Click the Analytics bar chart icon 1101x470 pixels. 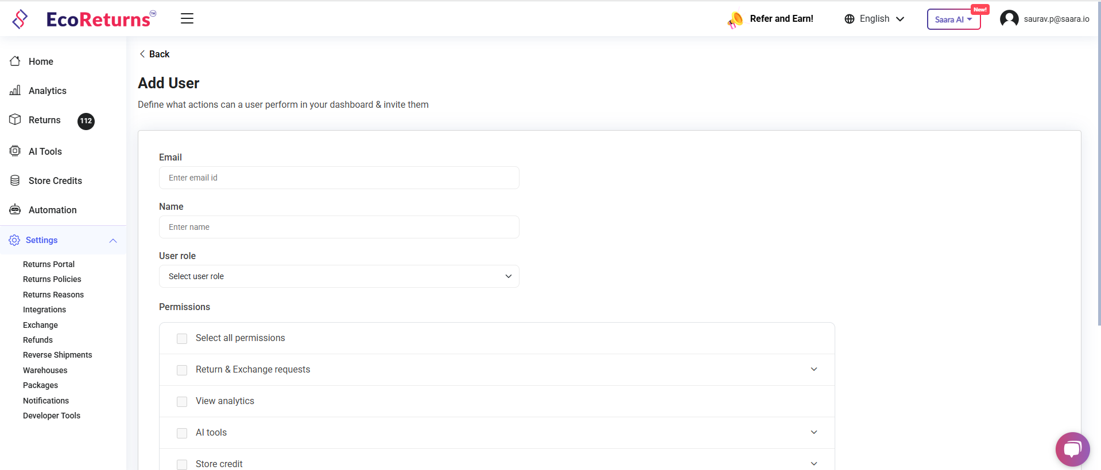tap(15, 91)
